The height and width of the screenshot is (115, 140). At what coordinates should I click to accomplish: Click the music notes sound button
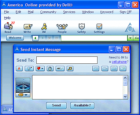click(x=70, y=69)
